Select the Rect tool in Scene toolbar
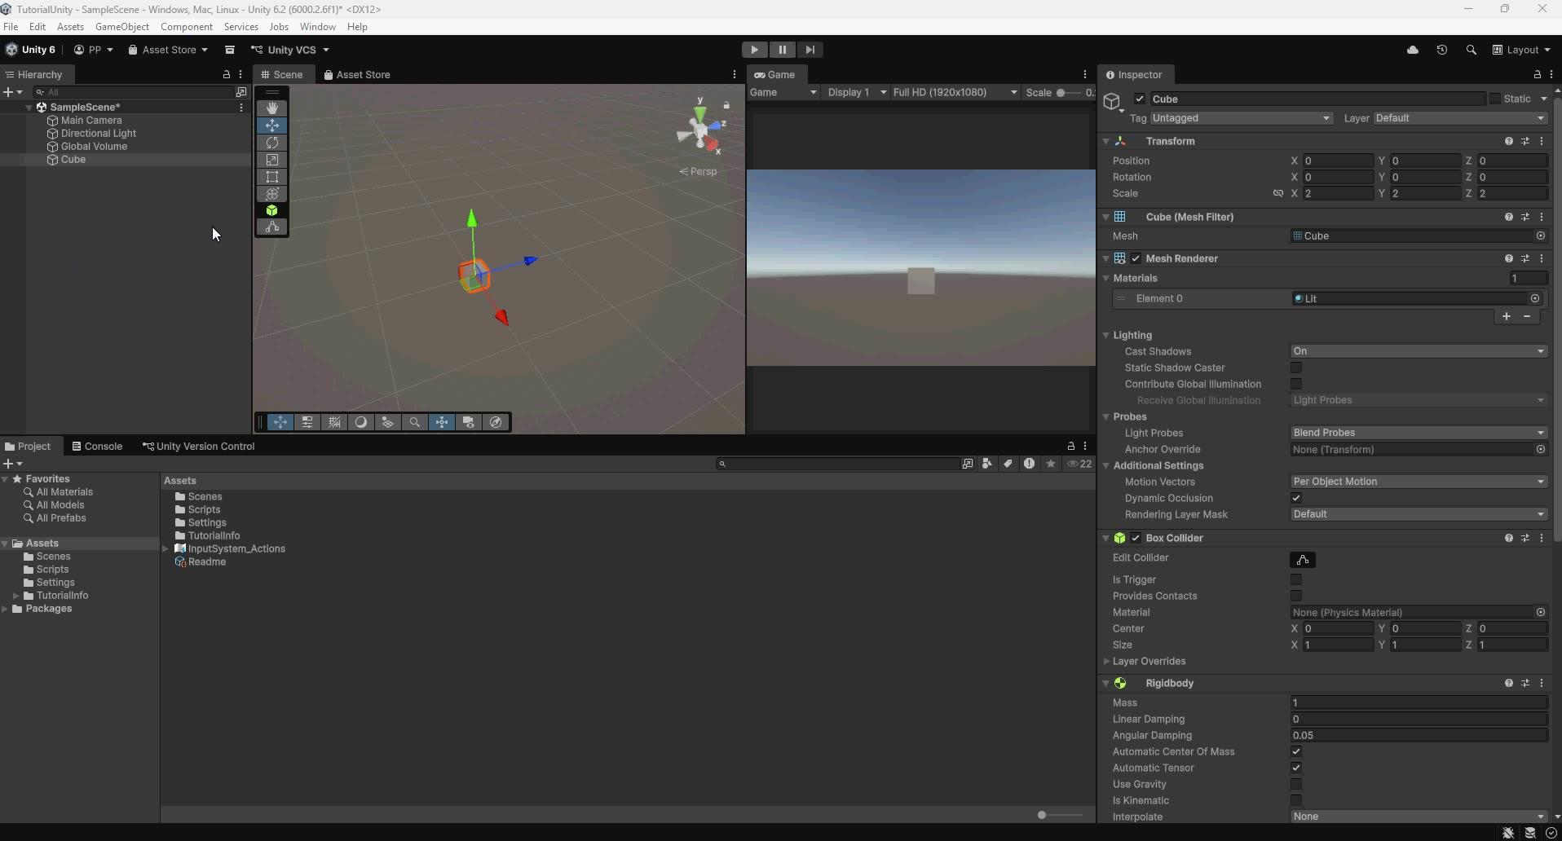This screenshot has width=1562, height=841. pyautogui.click(x=272, y=177)
